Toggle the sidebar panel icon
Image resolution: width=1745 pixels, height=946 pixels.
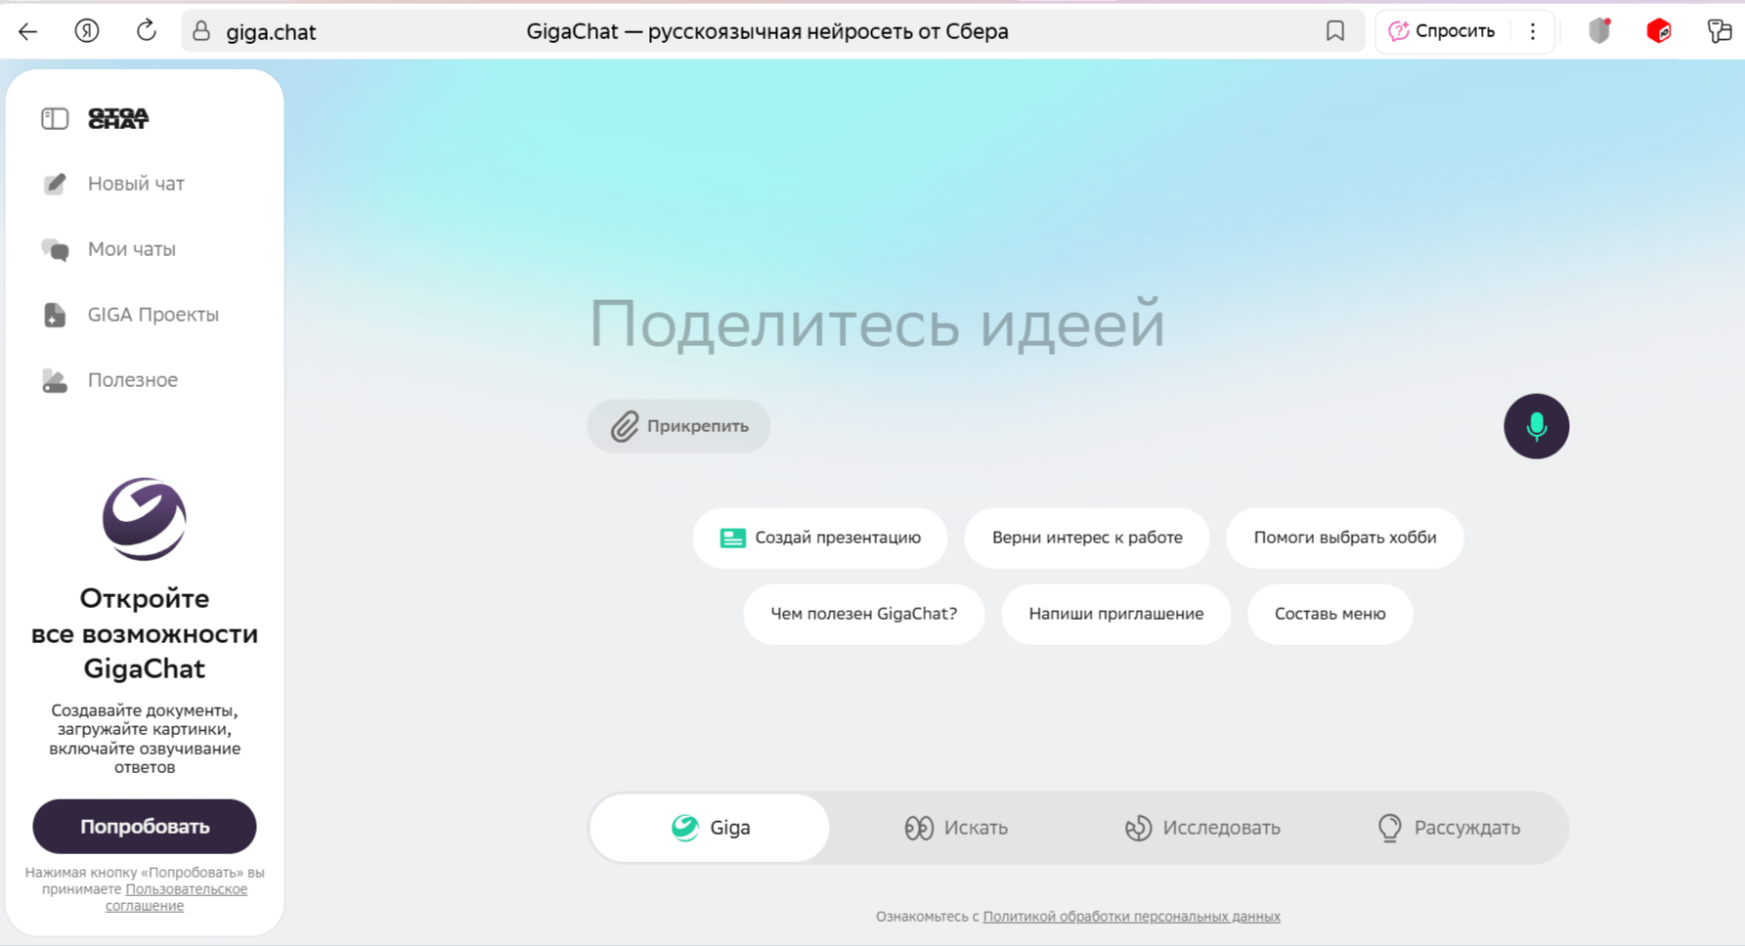(x=55, y=118)
